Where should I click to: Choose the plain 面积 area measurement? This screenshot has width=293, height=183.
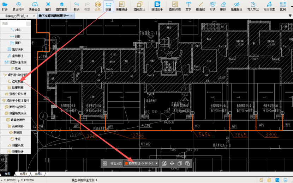(x=16, y=43)
